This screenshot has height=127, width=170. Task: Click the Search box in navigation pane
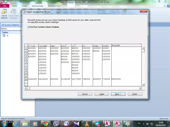[10, 29]
